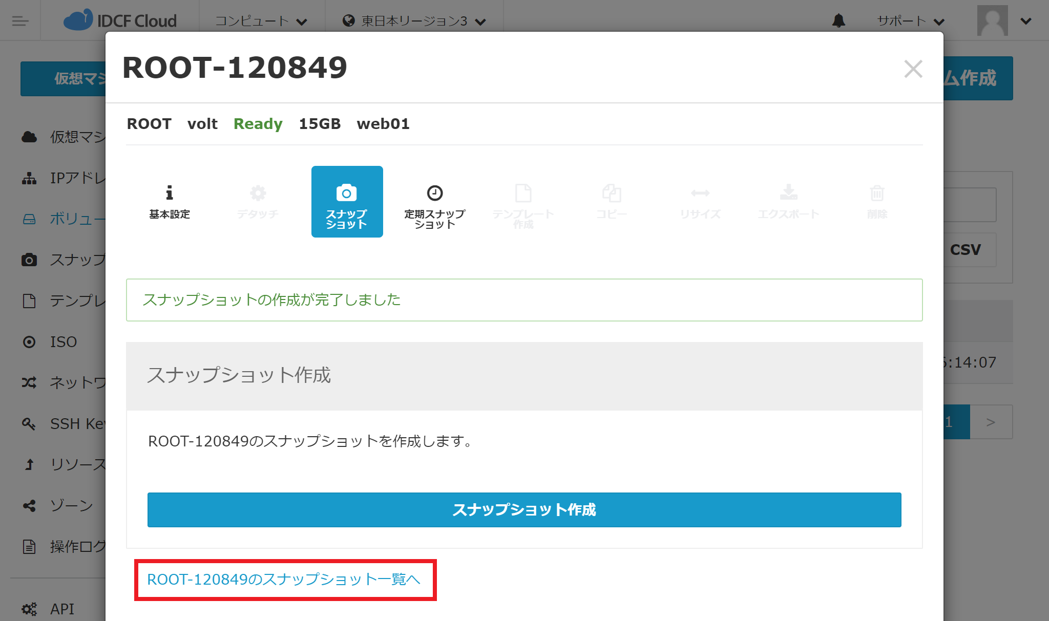Open the 東日本リージョン3 region selector
Viewport: 1049px width, 621px height.
click(414, 21)
